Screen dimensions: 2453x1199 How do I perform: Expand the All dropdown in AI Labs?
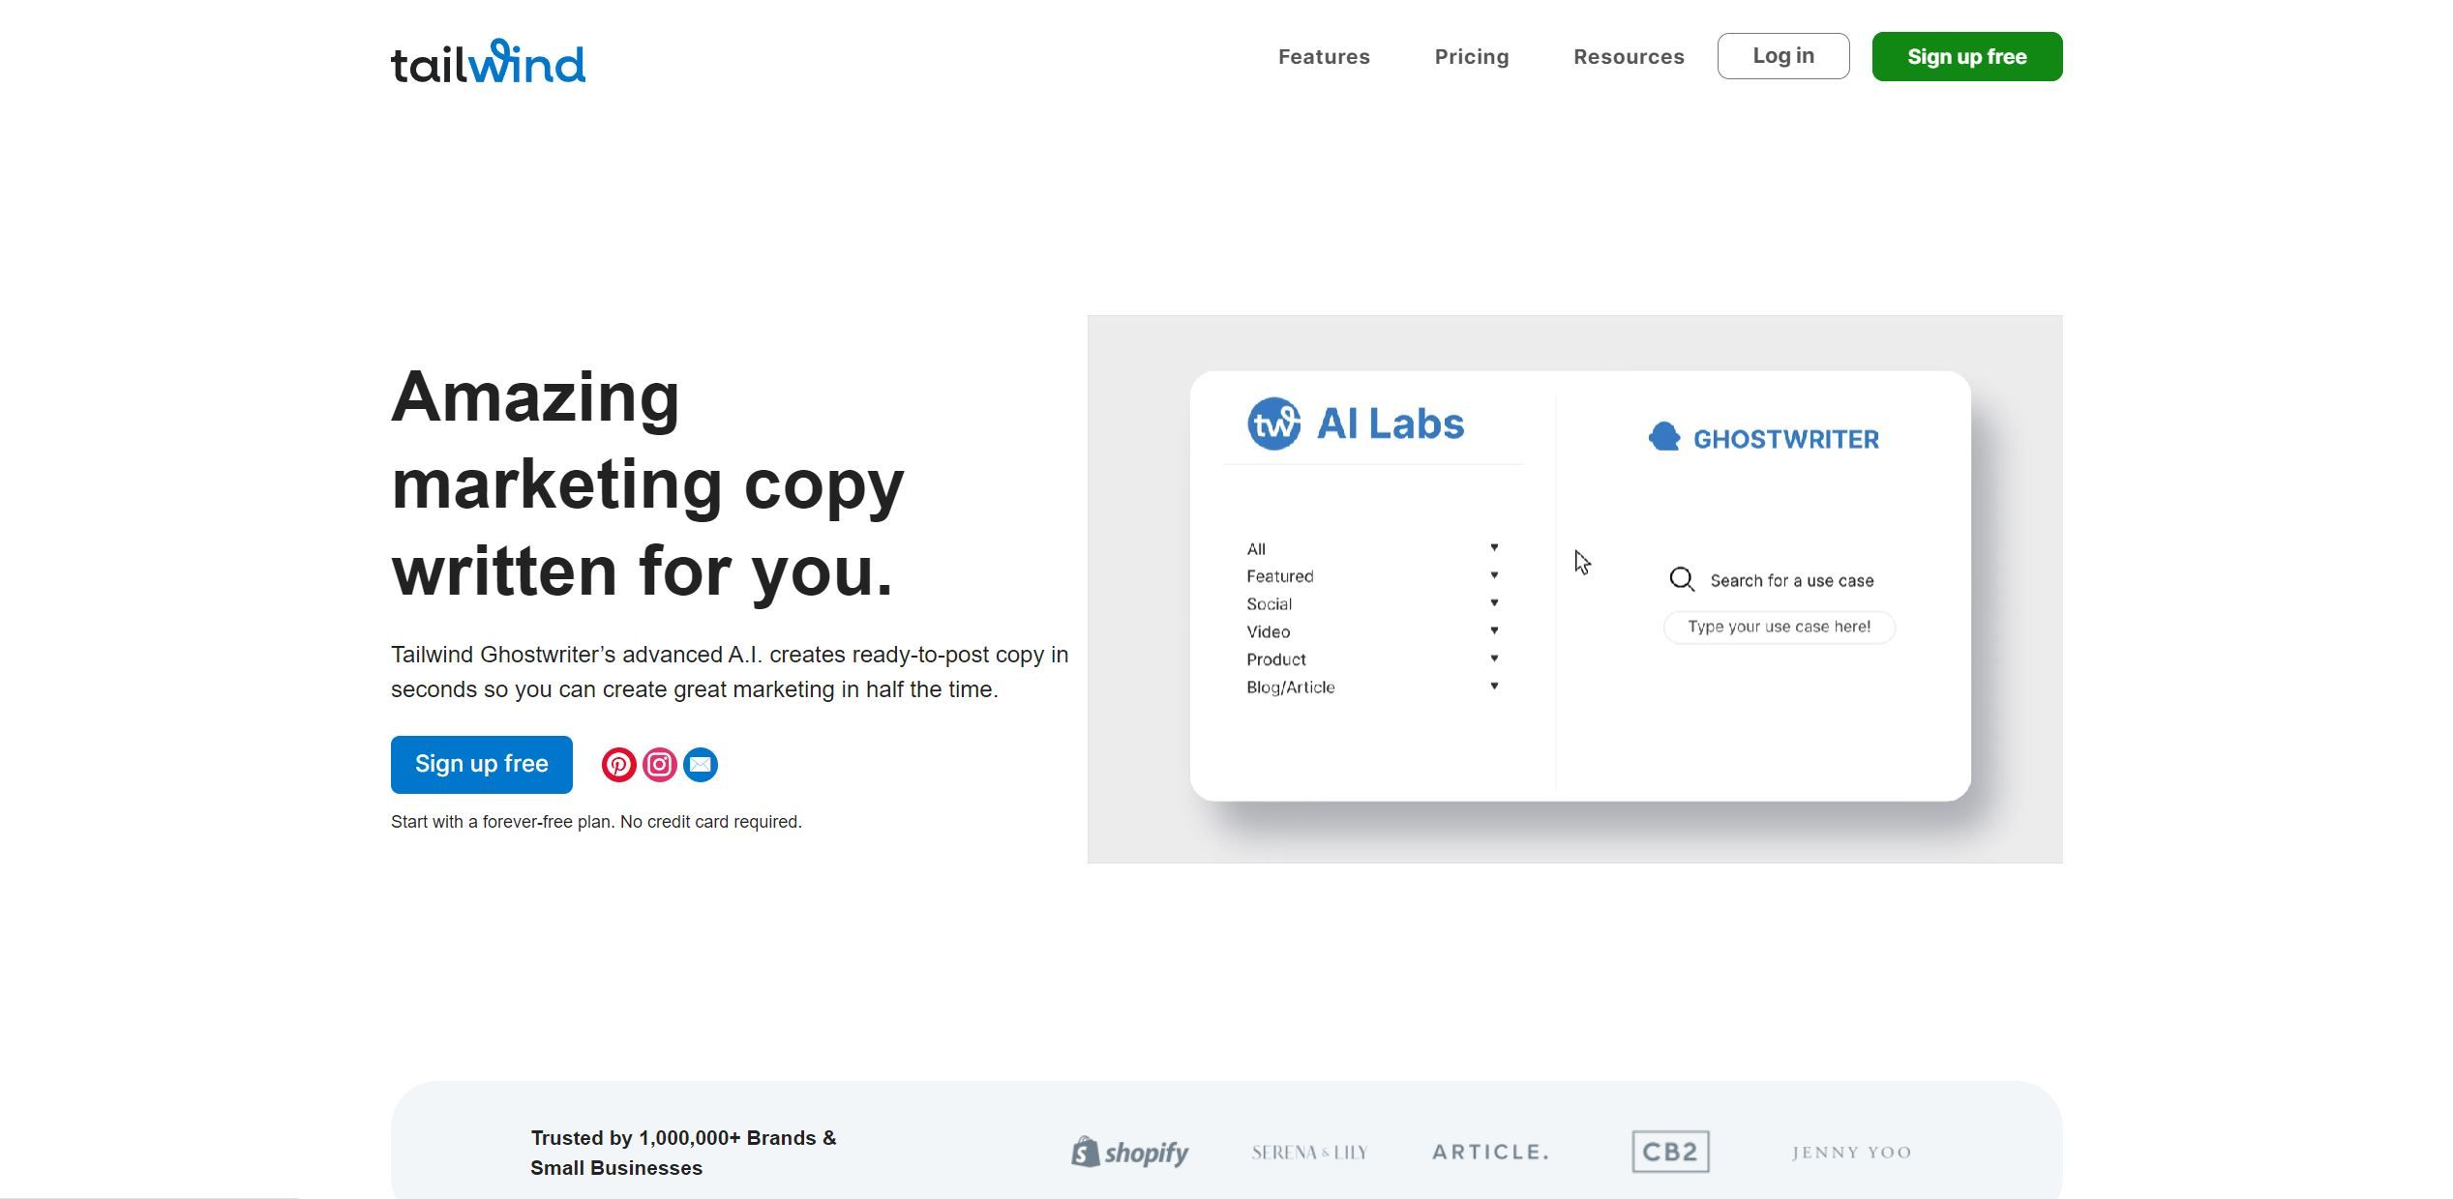coord(1492,547)
